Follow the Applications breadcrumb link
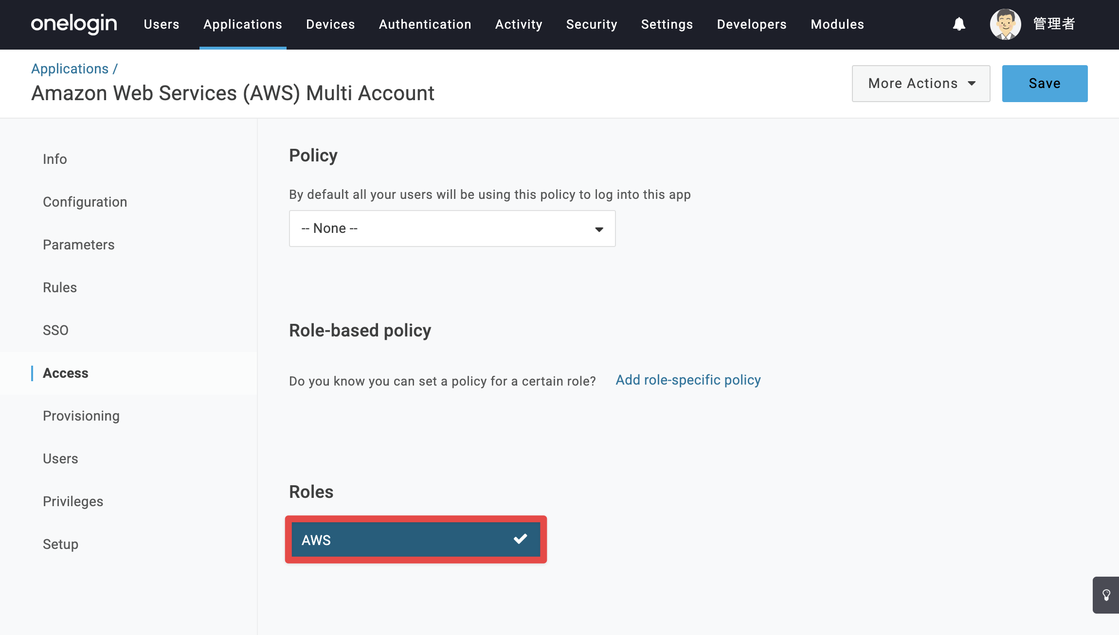 [x=70, y=69]
